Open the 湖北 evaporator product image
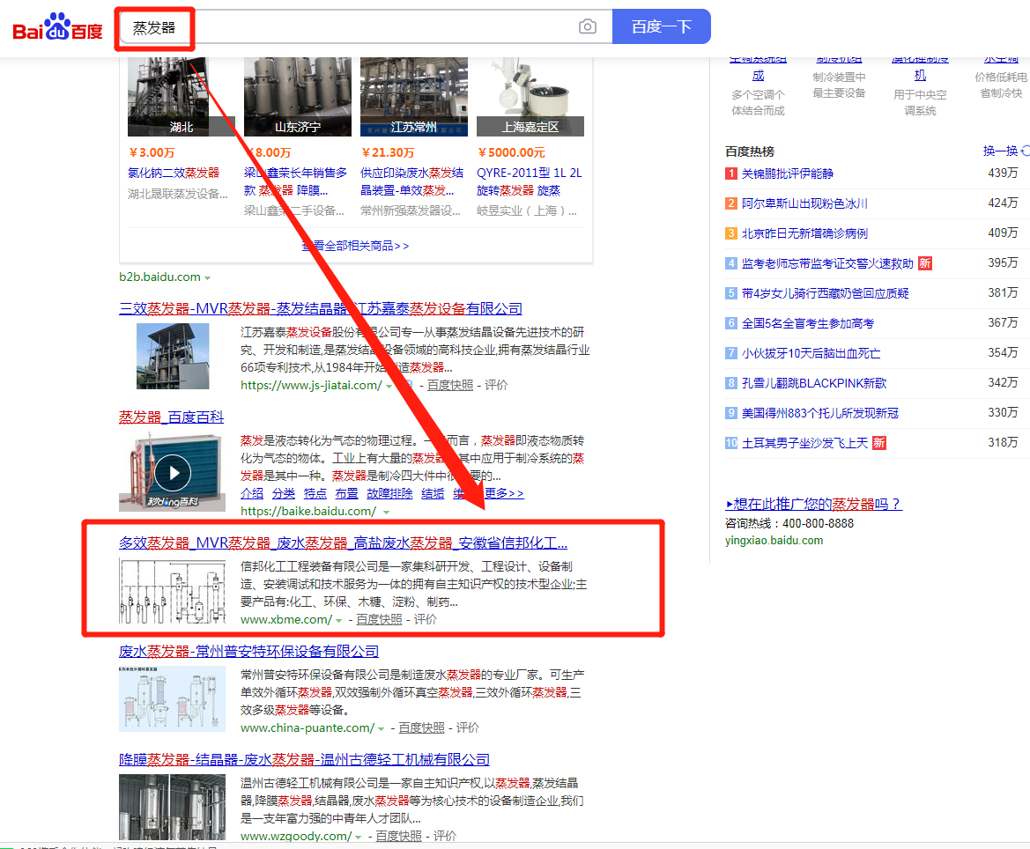1030x849 pixels. pyautogui.click(x=181, y=97)
